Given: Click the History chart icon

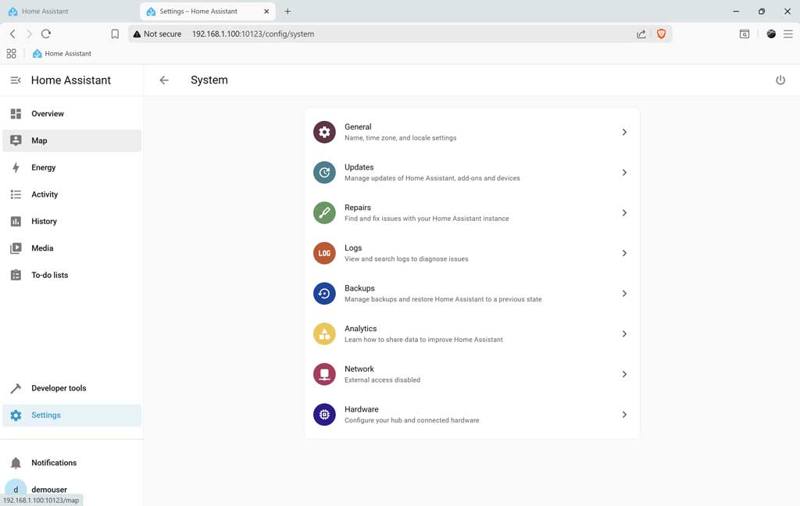Looking at the screenshot, I should (16, 222).
